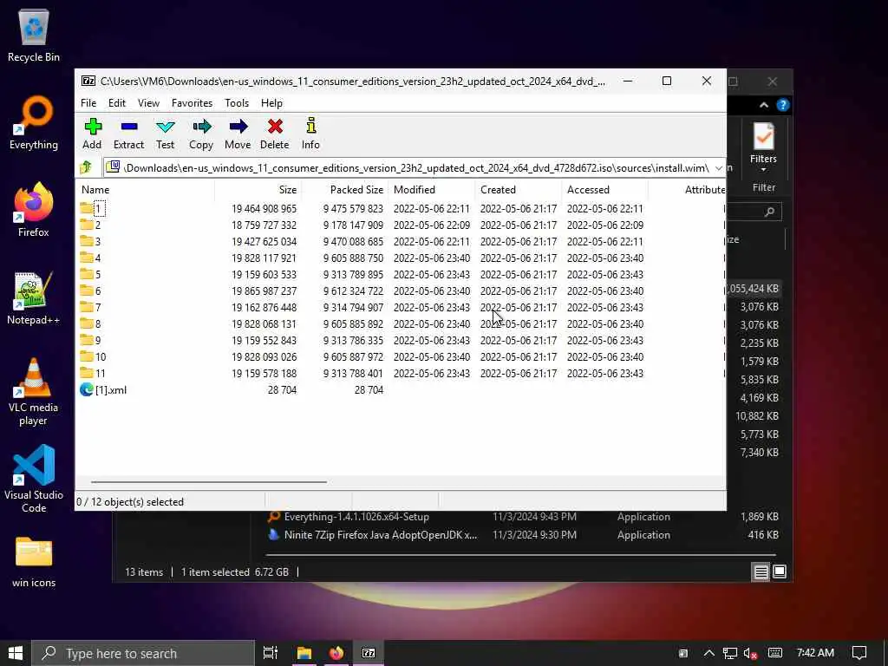This screenshot has height=666, width=888.
Task: Show hidden system tray icons
Action: coord(708,653)
